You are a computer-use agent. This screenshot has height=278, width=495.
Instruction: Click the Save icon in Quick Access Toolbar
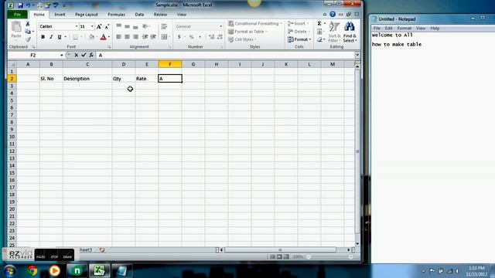(x=20, y=5)
